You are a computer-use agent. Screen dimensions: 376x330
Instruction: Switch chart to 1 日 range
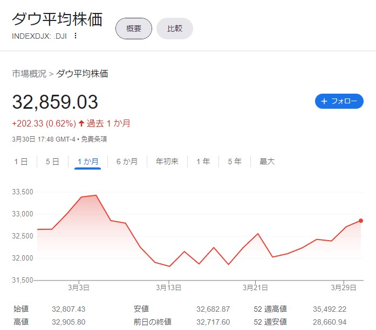coord(21,162)
